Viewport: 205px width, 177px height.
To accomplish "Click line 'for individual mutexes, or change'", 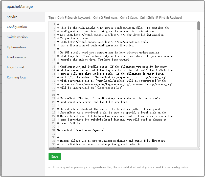I will click(x=99, y=144).
